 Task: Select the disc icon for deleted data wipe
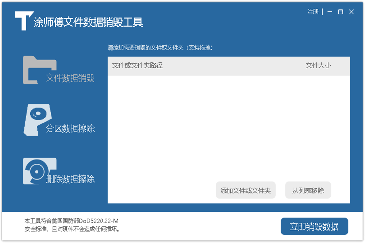[39, 171]
